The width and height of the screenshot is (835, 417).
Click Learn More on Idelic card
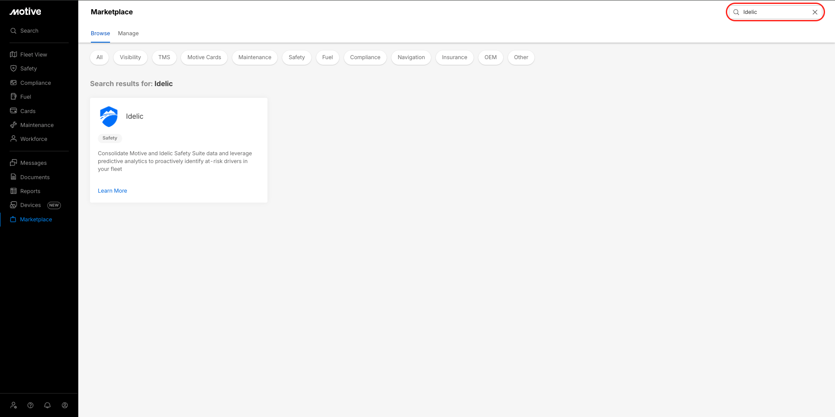pos(113,191)
